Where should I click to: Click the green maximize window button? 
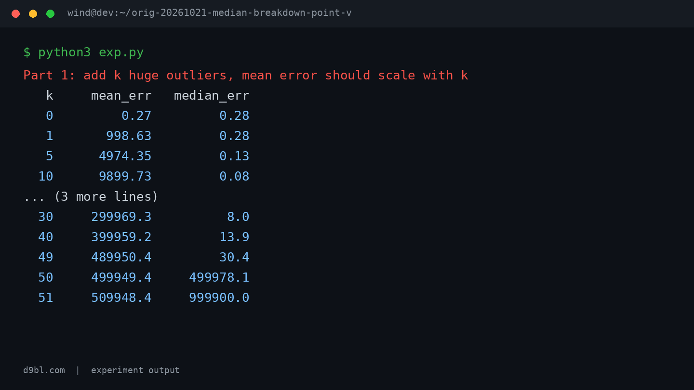coord(50,13)
